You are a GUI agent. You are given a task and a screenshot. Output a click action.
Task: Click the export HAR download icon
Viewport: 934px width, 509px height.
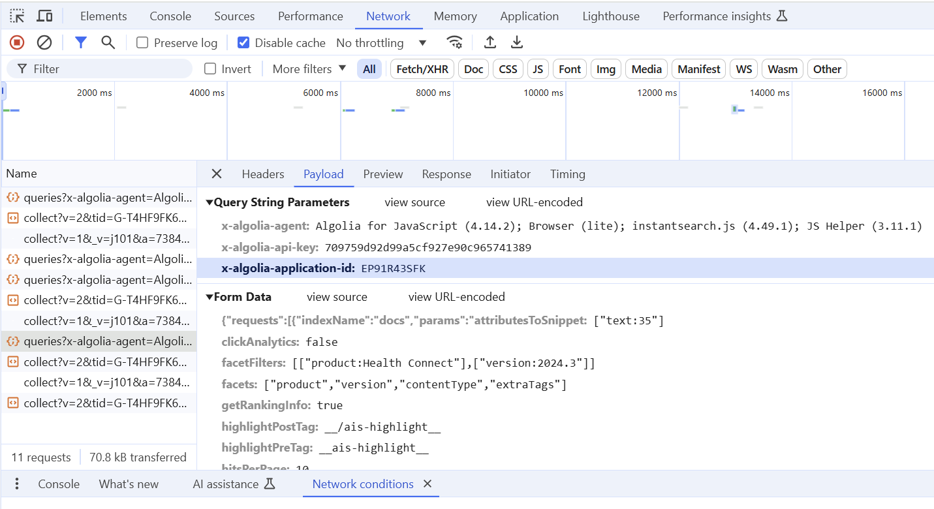coord(517,42)
